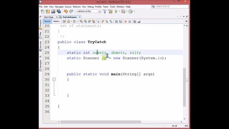Close the TryCatch.java tab

[x=79, y=17]
